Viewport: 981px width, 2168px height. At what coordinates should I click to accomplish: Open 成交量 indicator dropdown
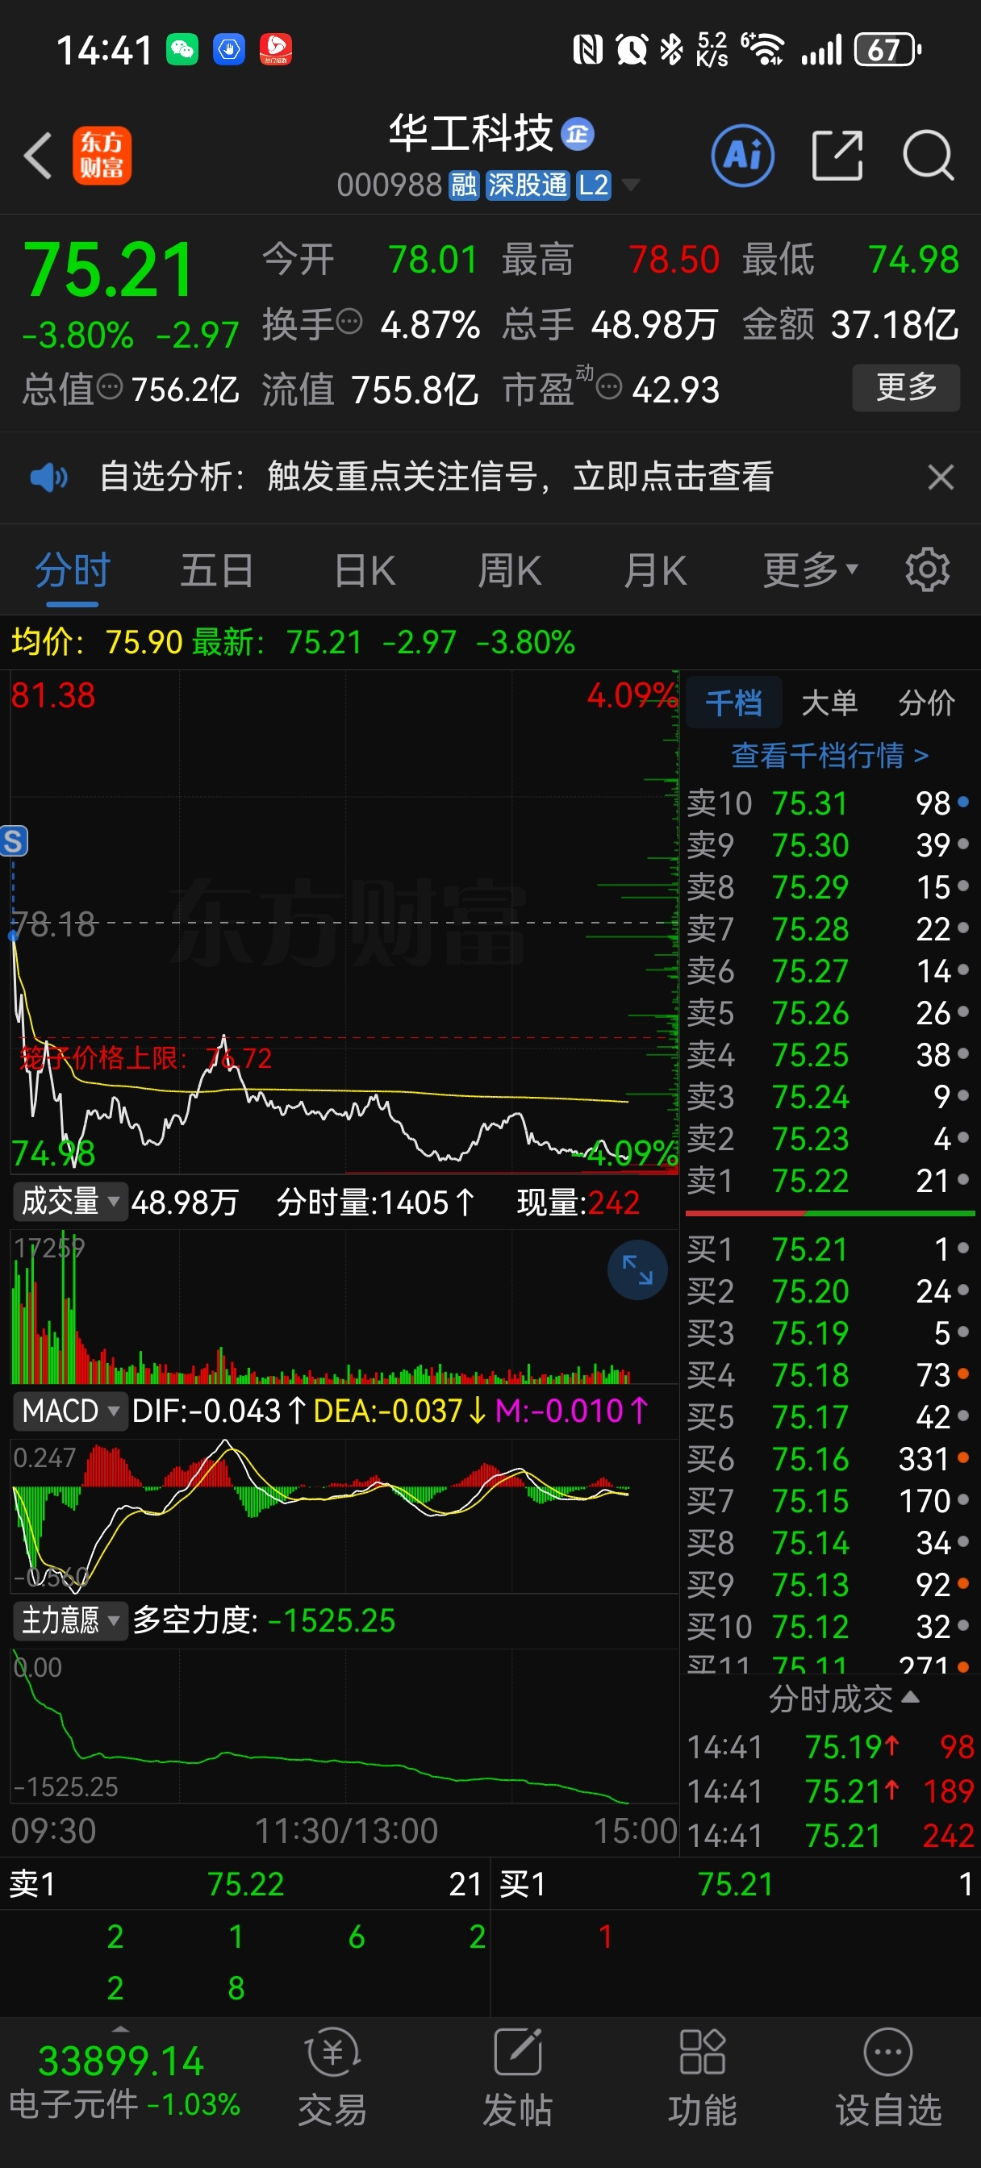(x=70, y=1201)
